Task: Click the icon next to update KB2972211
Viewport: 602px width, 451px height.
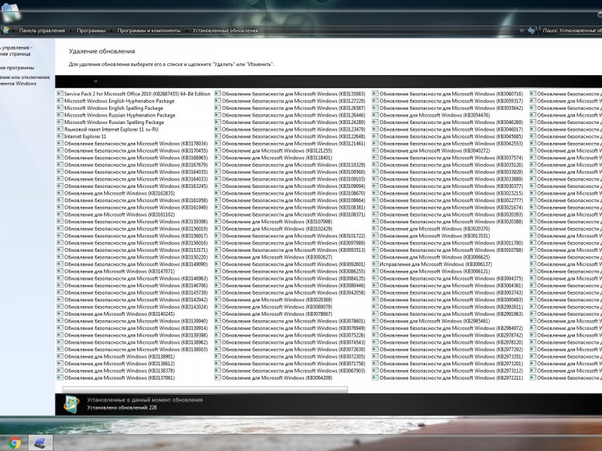Action: pyautogui.click(x=375, y=378)
